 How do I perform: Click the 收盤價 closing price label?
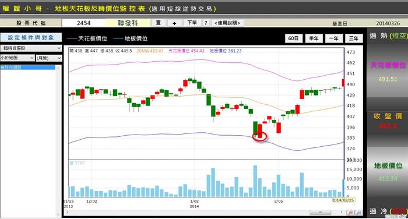click(388, 116)
